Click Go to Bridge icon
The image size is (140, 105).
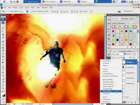(120, 11)
